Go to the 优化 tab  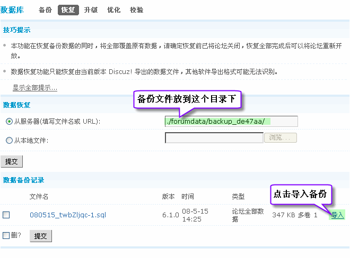click(x=113, y=10)
